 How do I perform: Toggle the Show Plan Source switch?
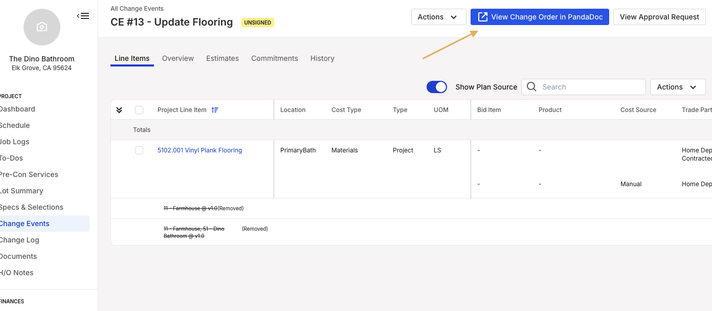point(437,87)
